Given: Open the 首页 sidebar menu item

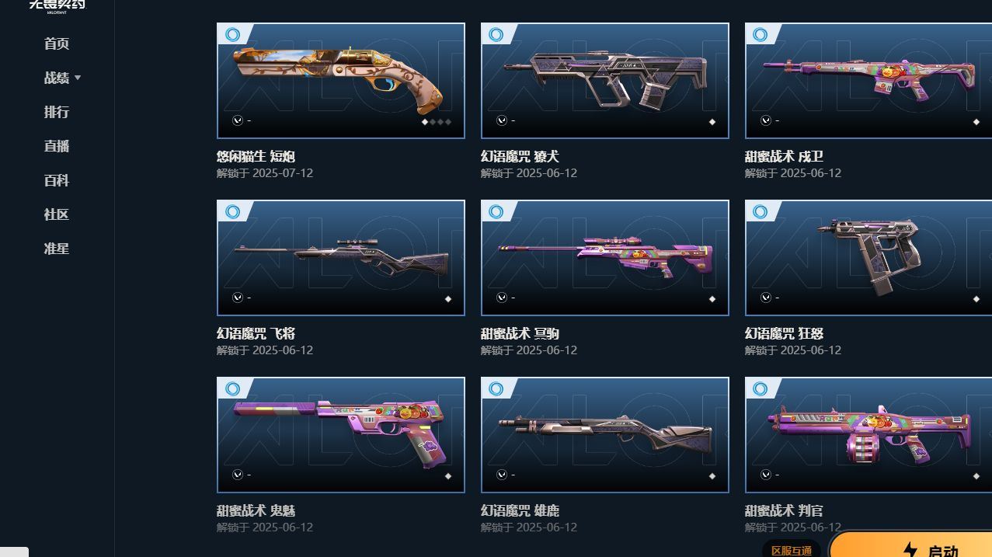Looking at the screenshot, I should 57,44.
